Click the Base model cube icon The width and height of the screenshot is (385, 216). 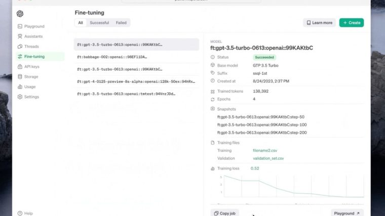213,65
